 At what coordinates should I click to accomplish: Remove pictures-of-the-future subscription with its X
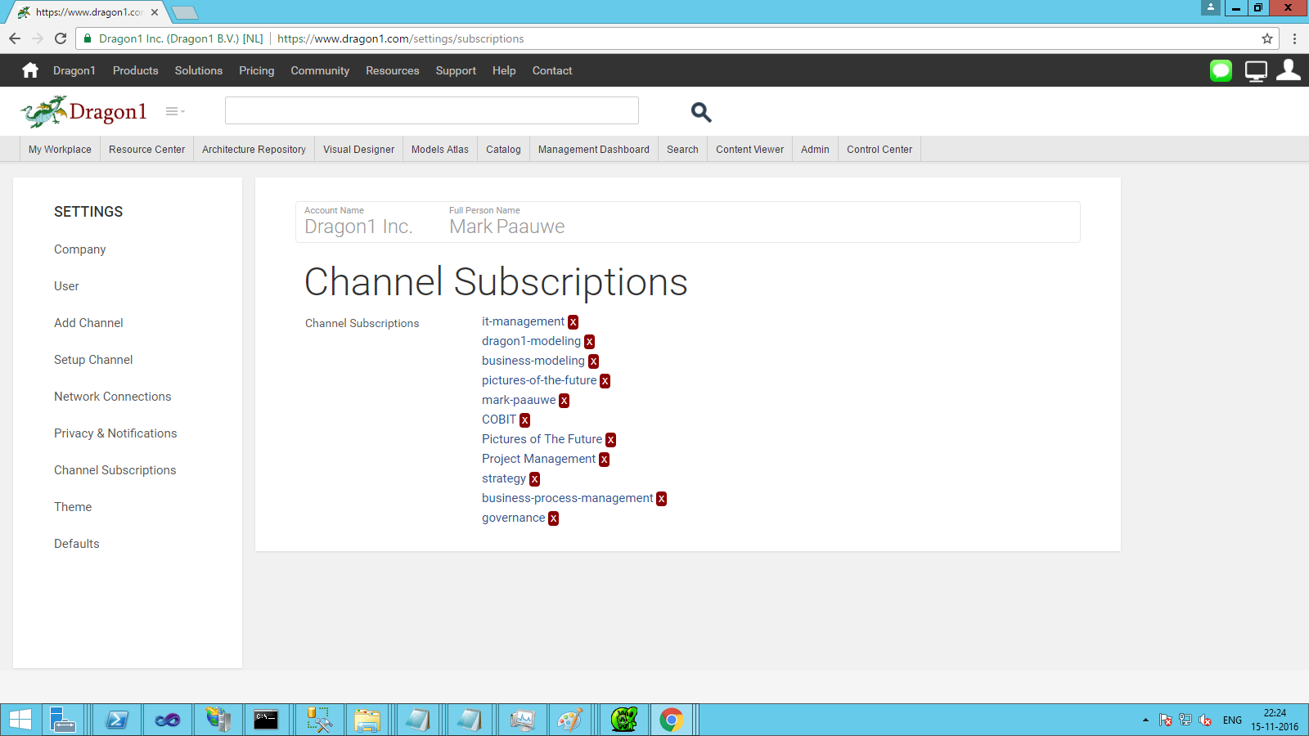605,381
